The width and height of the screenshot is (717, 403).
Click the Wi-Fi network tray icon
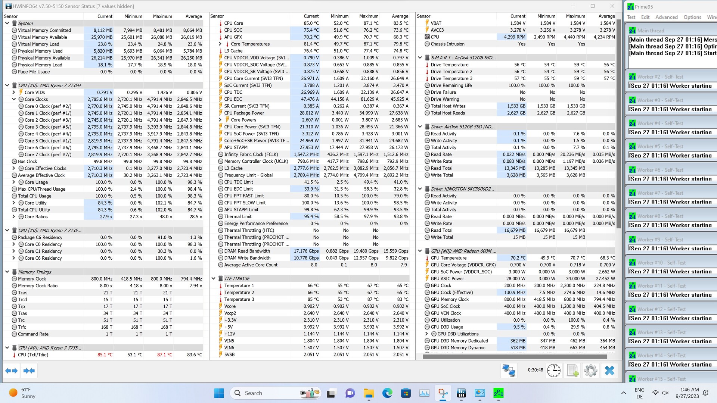point(655,393)
